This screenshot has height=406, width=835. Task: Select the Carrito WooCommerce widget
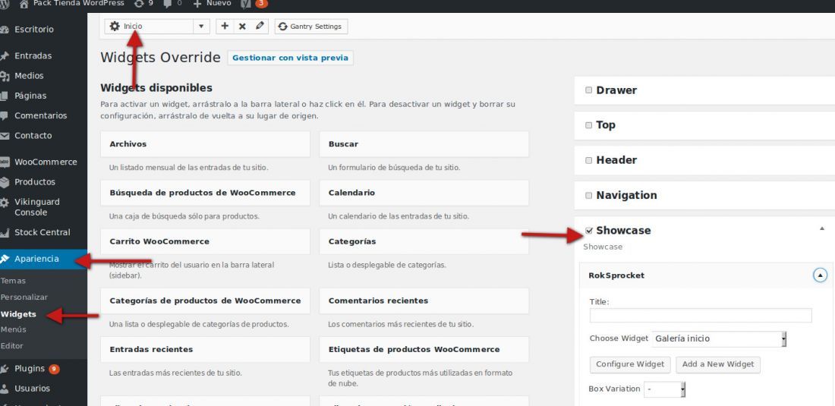pos(205,241)
